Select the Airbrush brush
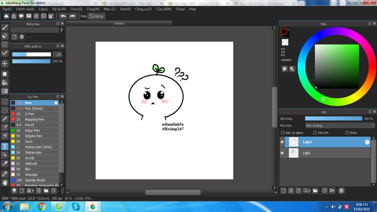The width and height of the screenshot is (377, 212). (35, 164)
